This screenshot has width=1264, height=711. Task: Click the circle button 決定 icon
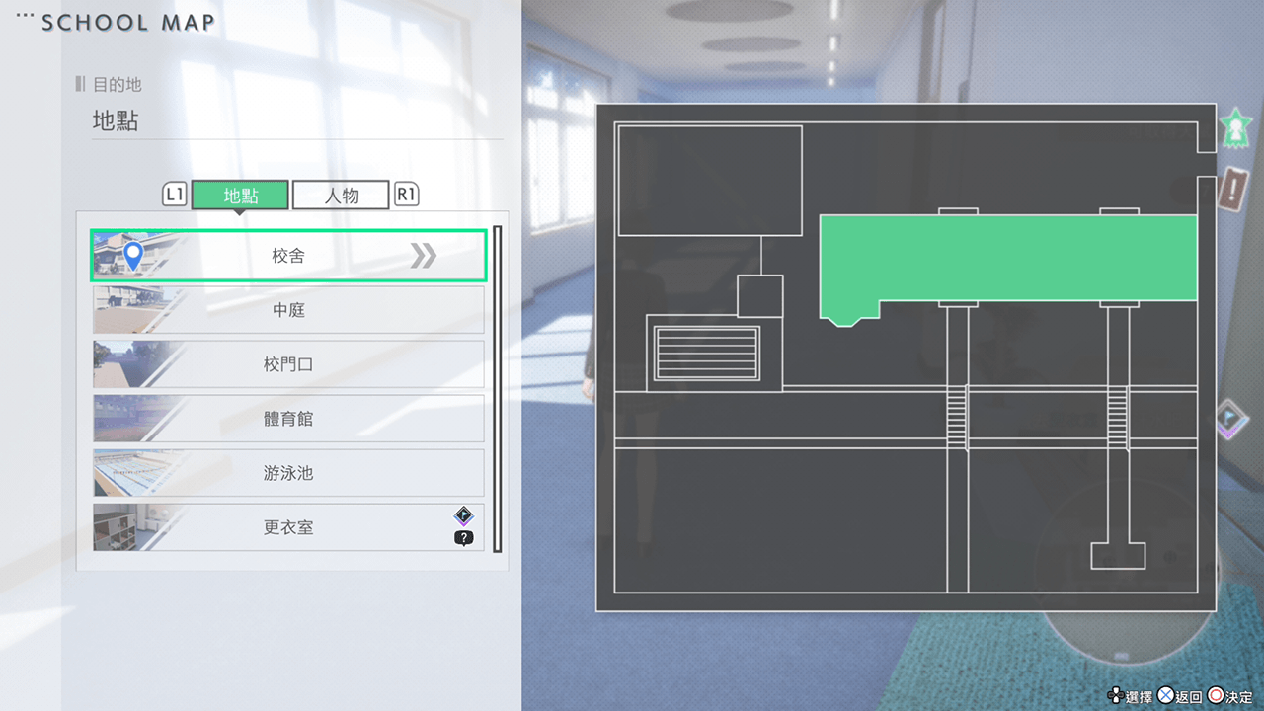click(x=1216, y=696)
